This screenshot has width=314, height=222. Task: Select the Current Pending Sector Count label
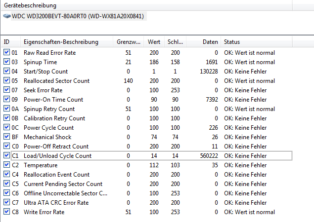pos(63,184)
